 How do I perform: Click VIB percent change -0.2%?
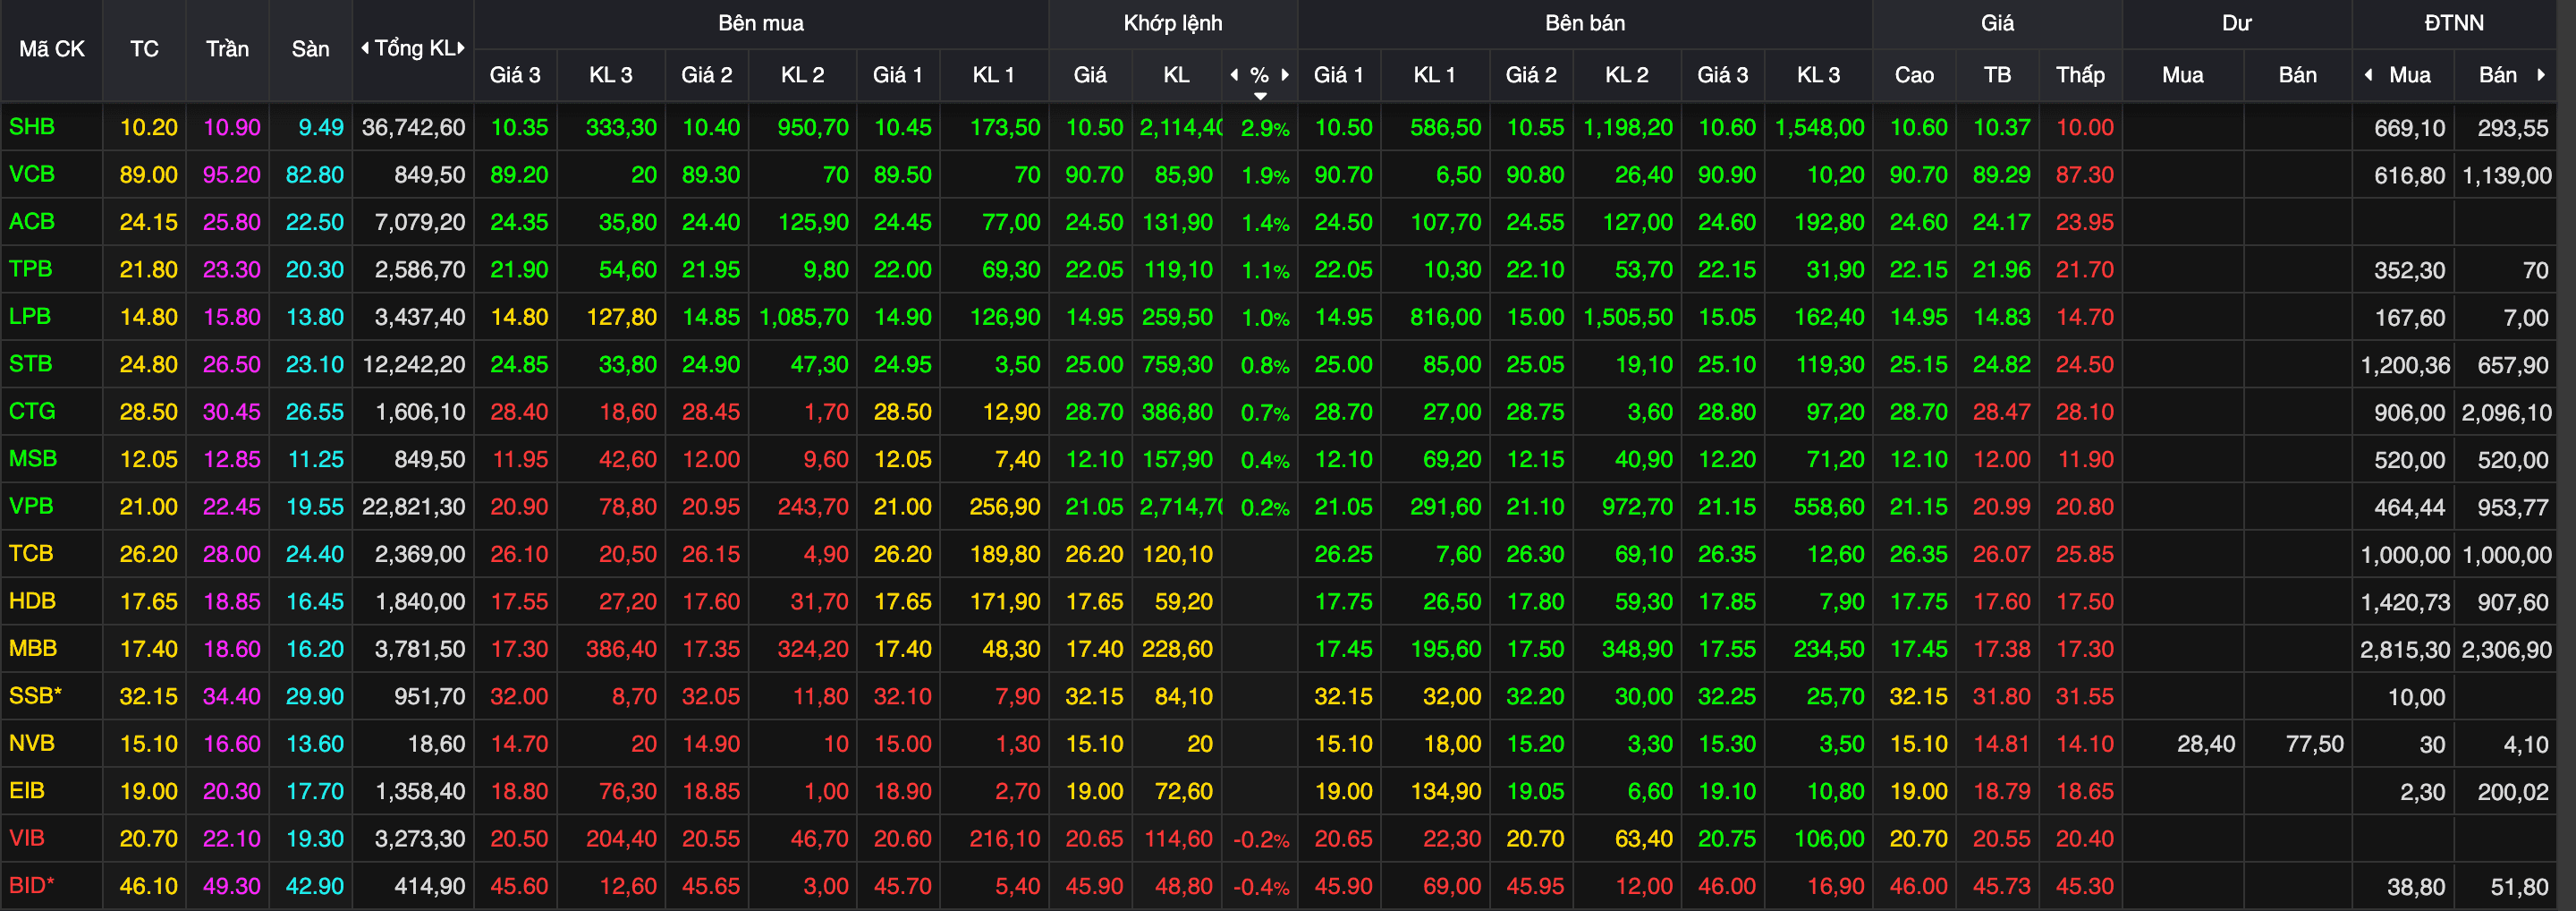pyautogui.click(x=1261, y=839)
